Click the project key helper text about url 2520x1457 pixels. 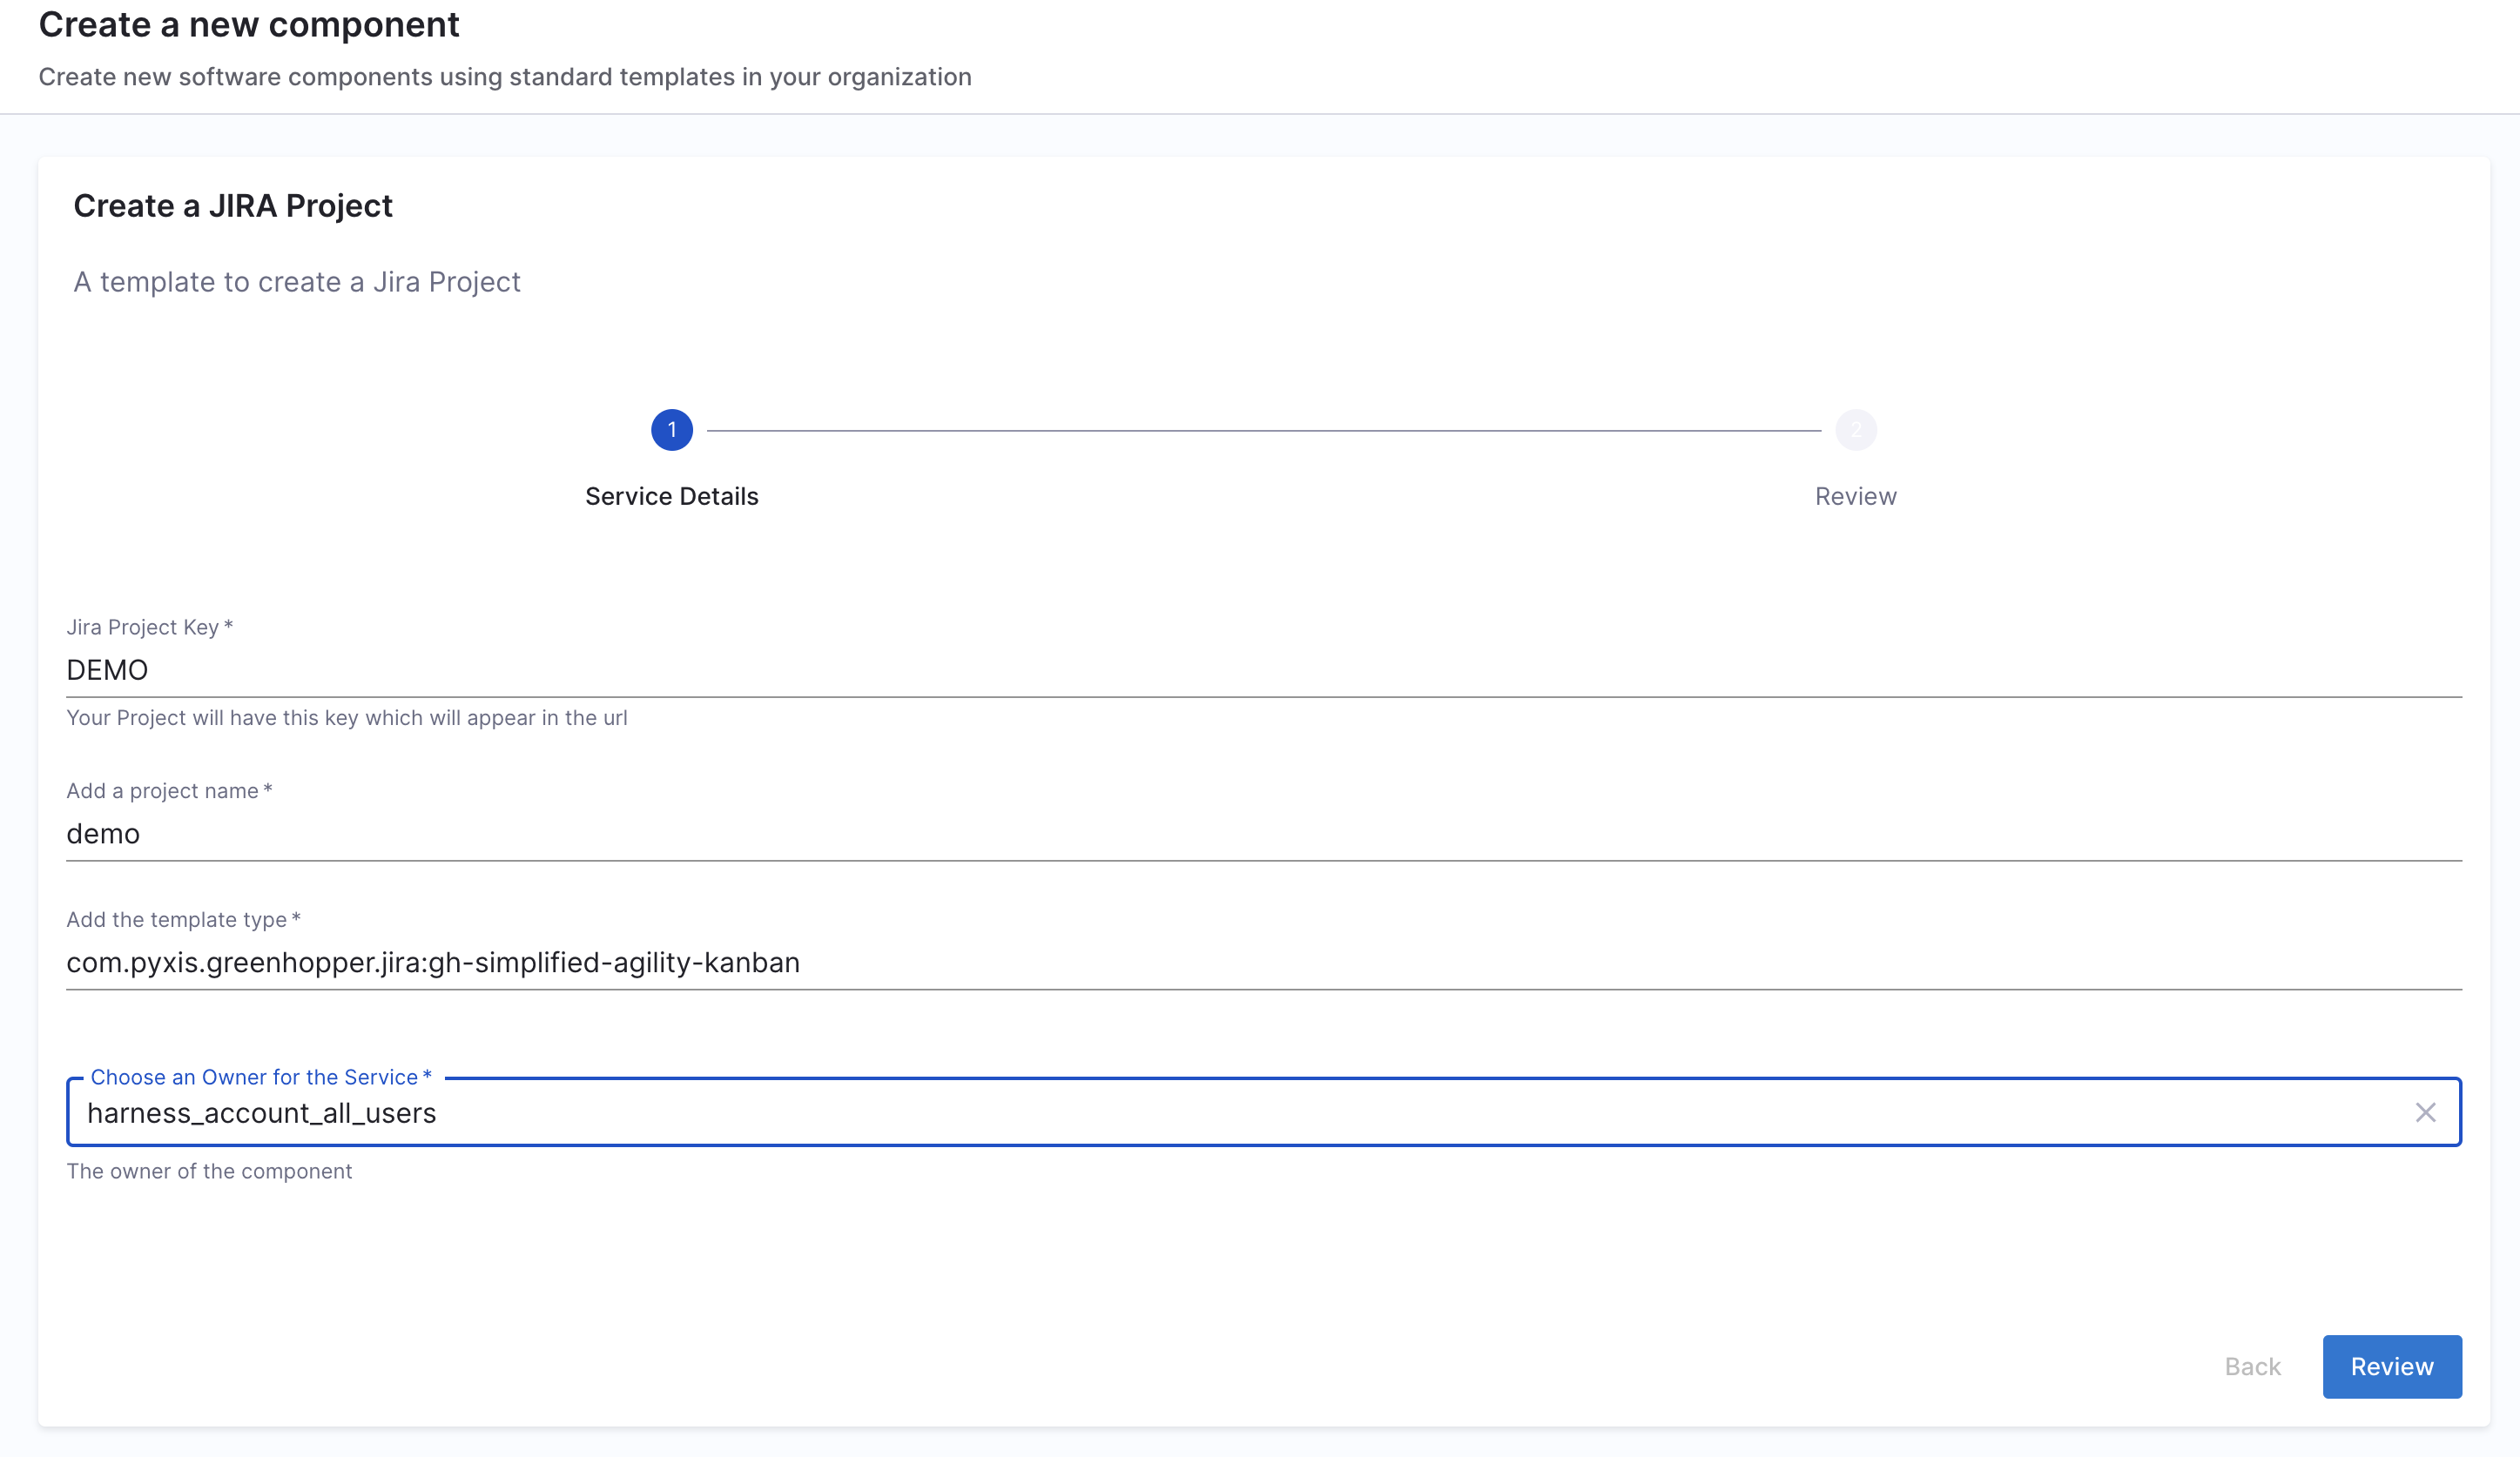pos(346,717)
